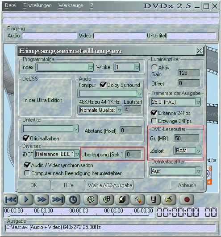Check Computer nach Beendigung herunterfahren
The width and height of the screenshot is (221, 237).
27,173
